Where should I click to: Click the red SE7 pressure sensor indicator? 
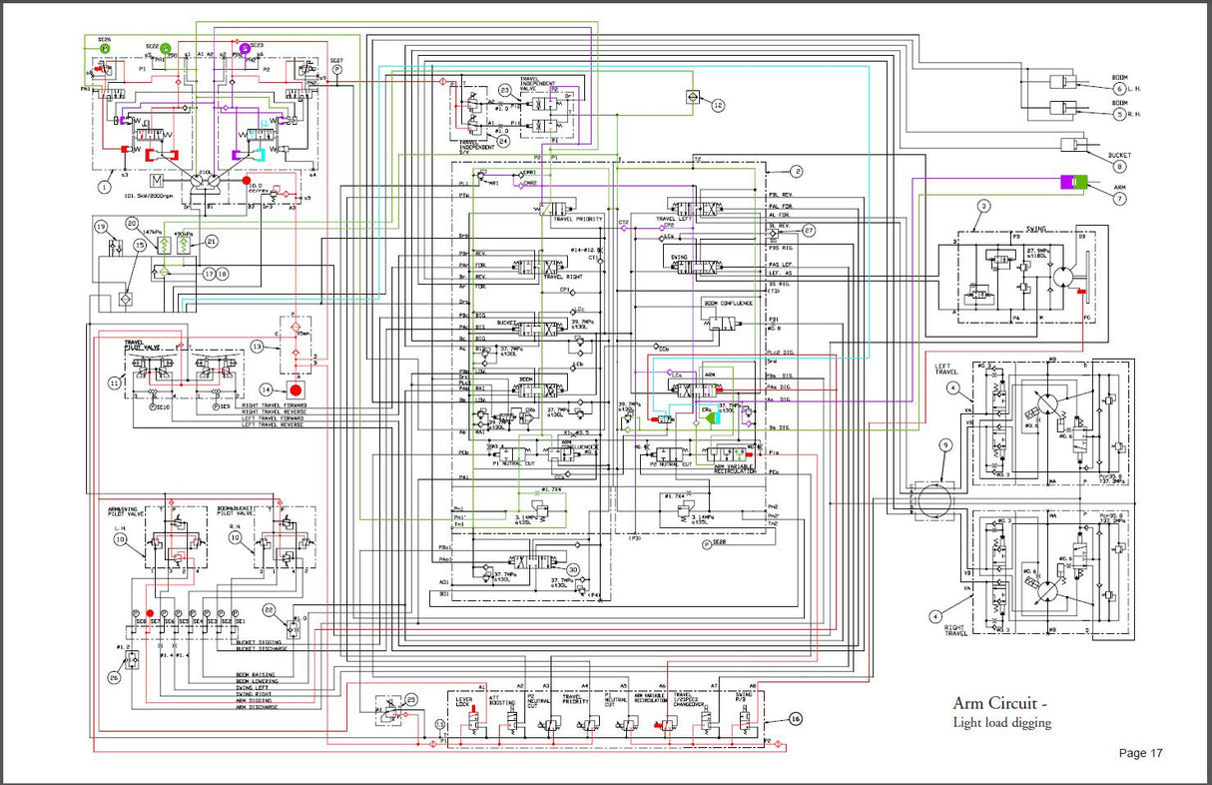coord(151,613)
